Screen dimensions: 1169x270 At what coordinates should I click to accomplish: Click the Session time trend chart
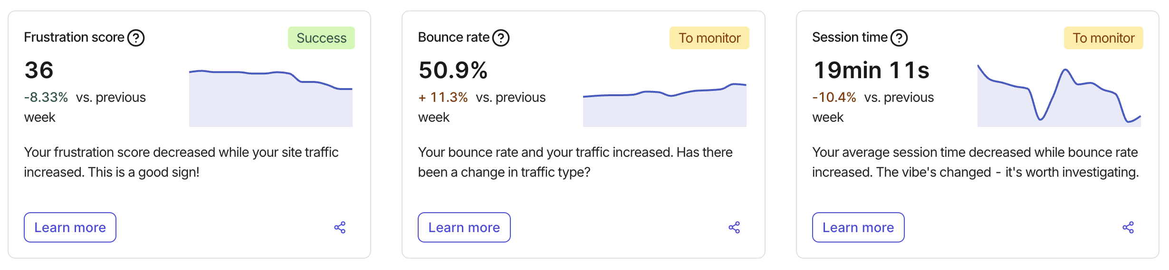tap(1059, 96)
